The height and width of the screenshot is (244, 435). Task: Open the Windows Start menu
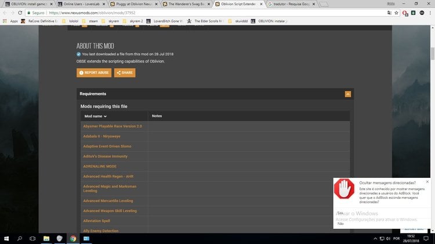point(6,238)
